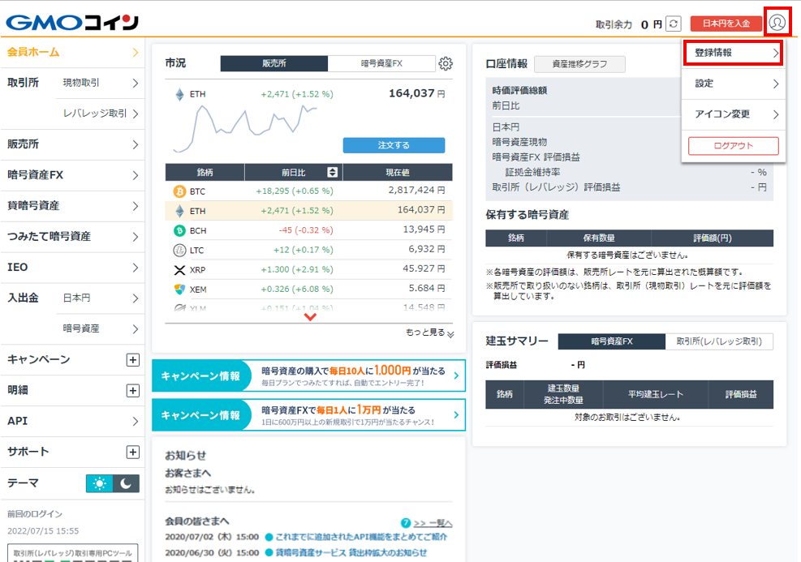Open 資産推移グラフ tab
The width and height of the screenshot is (801, 562).
(x=579, y=64)
